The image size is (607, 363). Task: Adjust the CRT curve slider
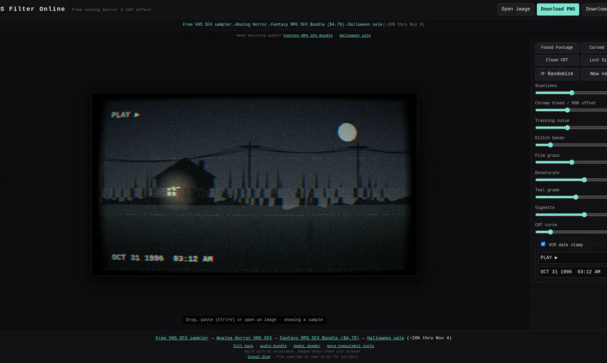pos(571,232)
